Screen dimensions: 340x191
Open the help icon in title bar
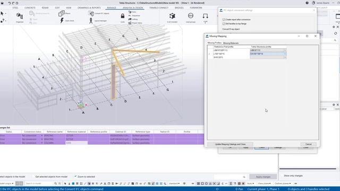click(307, 3)
